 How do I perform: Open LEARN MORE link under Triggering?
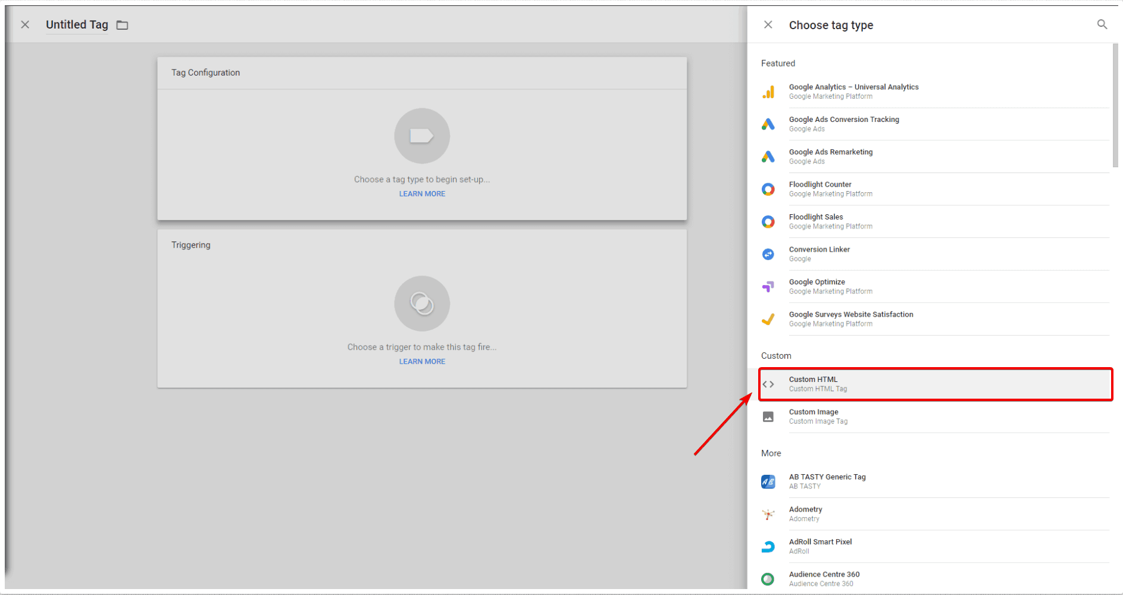[x=422, y=362]
